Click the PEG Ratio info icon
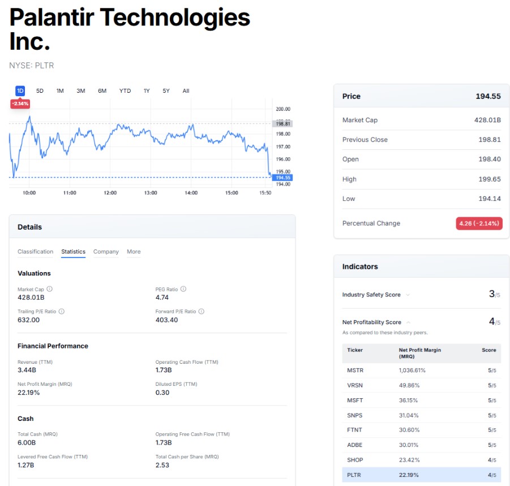The width and height of the screenshot is (510, 486). coord(183,289)
